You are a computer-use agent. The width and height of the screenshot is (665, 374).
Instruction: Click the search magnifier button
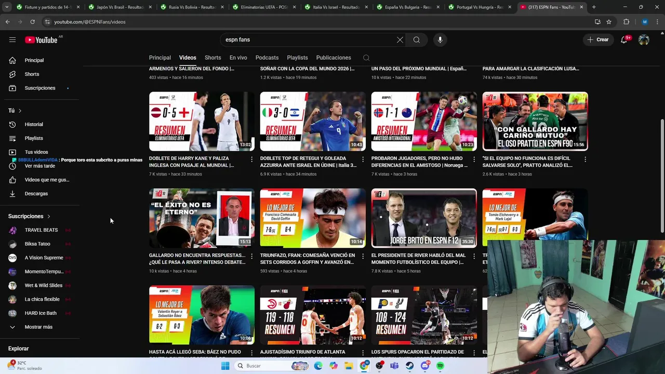(417, 39)
